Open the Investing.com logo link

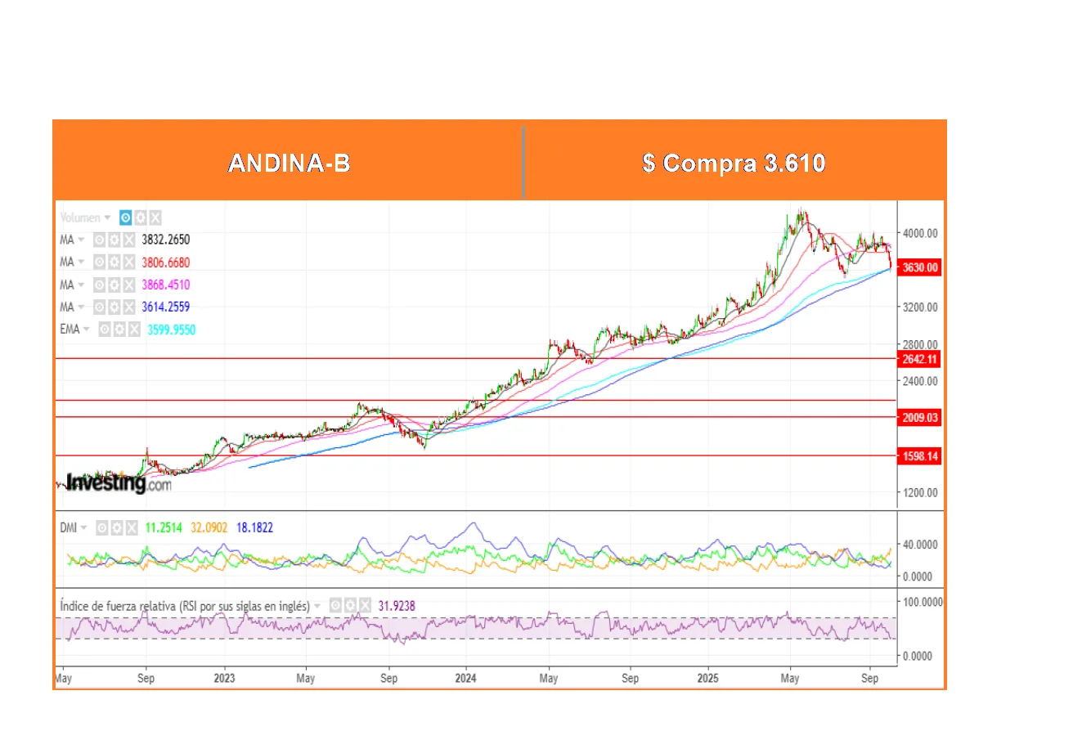119,483
